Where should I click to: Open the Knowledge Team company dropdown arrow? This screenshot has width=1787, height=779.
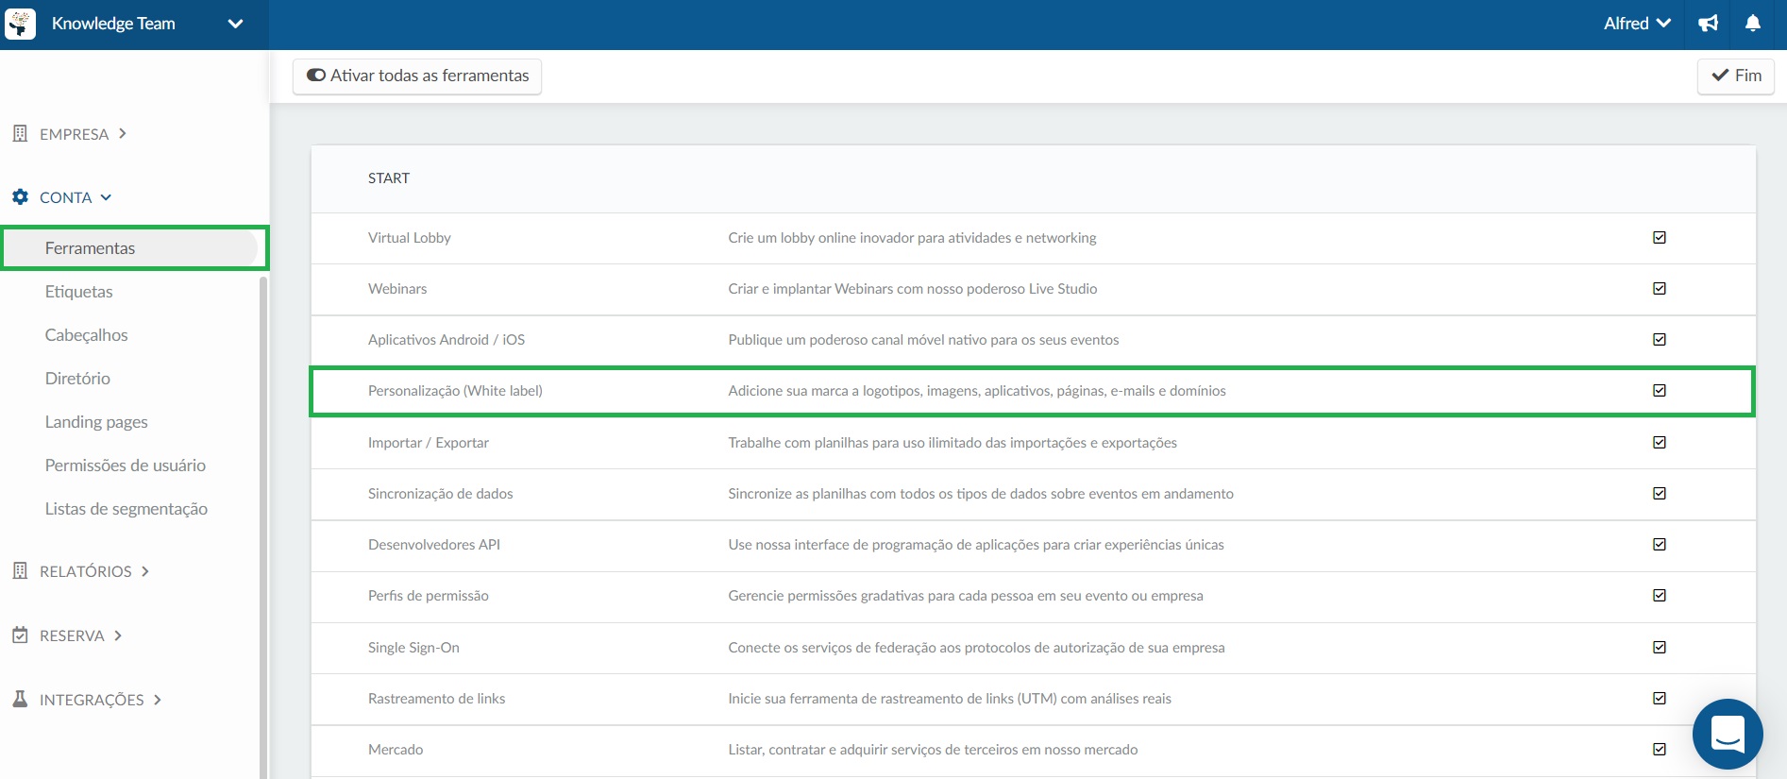pos(235,24)
